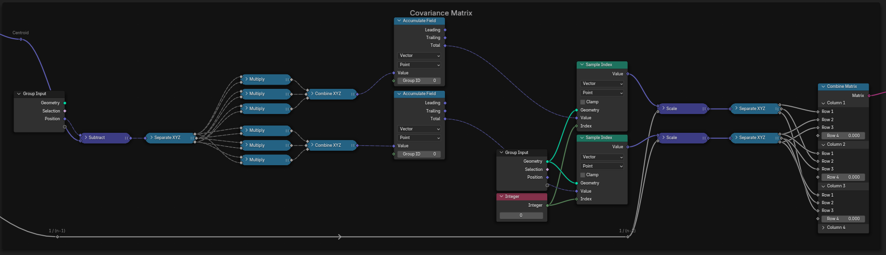Image resolution: width=886 pixels, height=255 pixels.
Task: Edit Row 4 value under Column 2
Action: coord(843,177)
